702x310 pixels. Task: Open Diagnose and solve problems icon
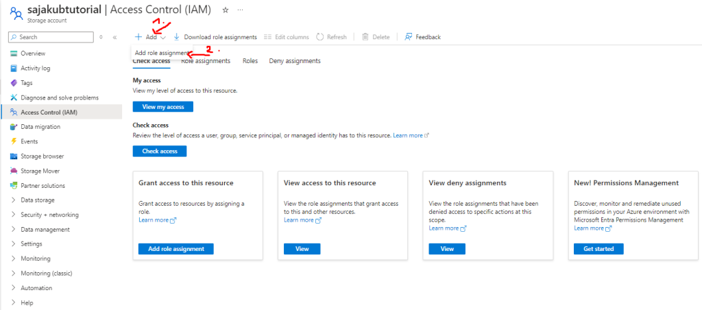pos(14,97)
